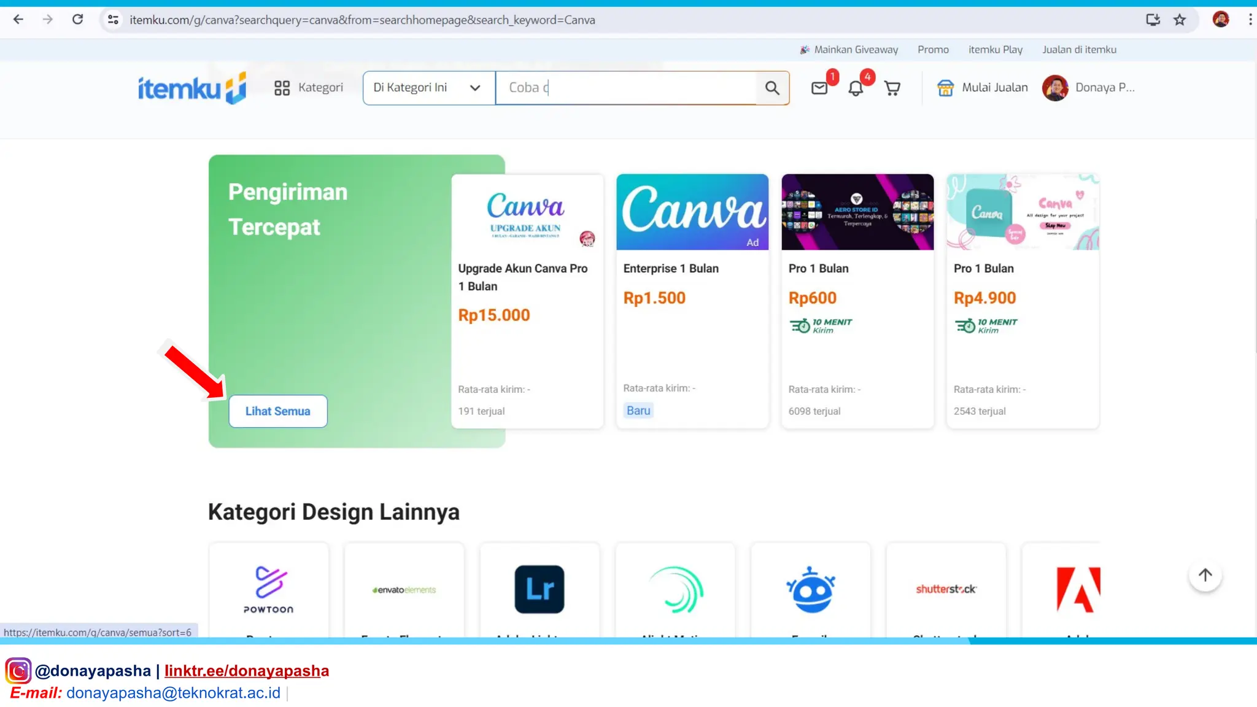Screen dimensions: 1257x707
Task: Click the Lihat Semua button
Action: point(277,411)
